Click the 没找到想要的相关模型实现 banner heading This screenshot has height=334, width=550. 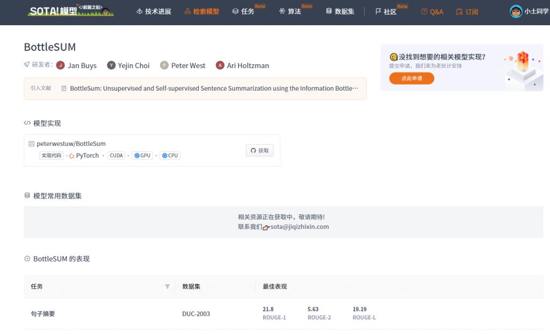(x=442, y=57)
